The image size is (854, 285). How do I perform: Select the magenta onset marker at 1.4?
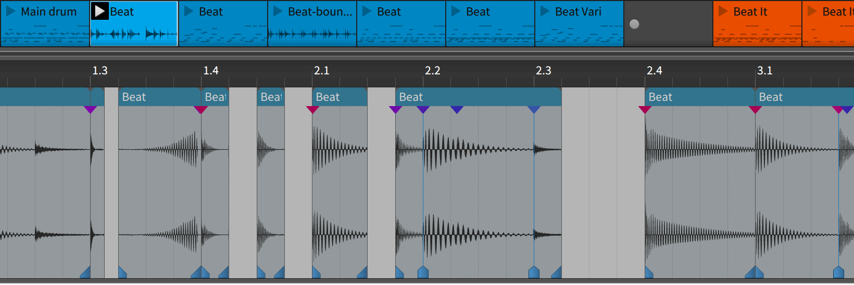coord(201,110)
